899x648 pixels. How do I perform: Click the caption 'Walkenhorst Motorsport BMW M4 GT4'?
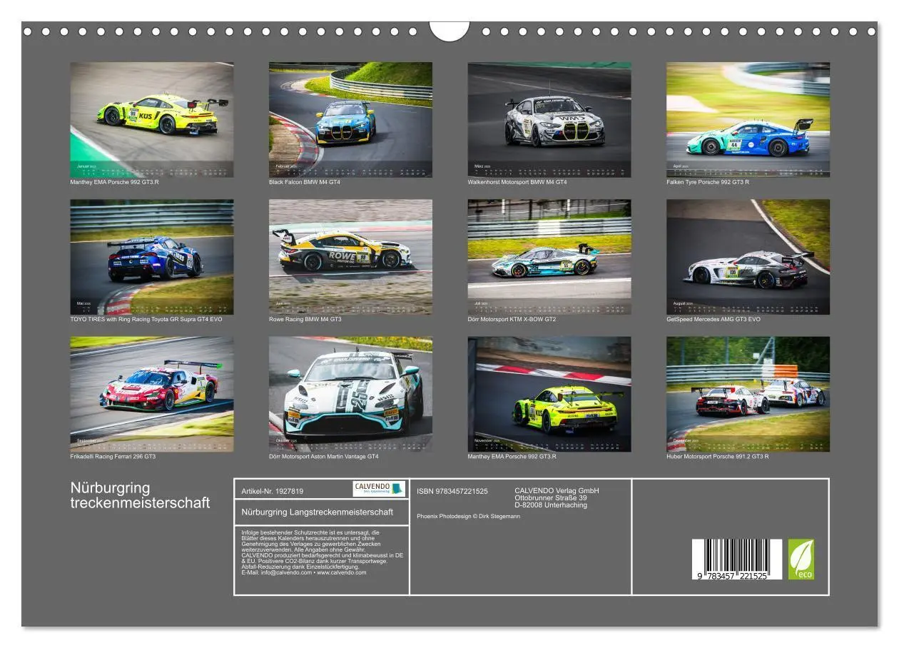pyautogui.click(x=517, y=182)
